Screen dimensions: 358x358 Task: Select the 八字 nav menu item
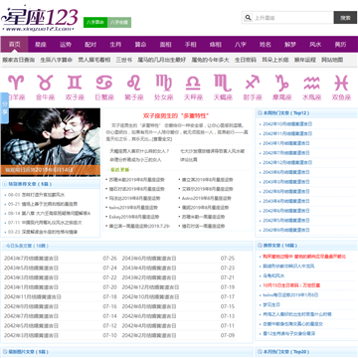pyautogui.click(x=241, y=45)
